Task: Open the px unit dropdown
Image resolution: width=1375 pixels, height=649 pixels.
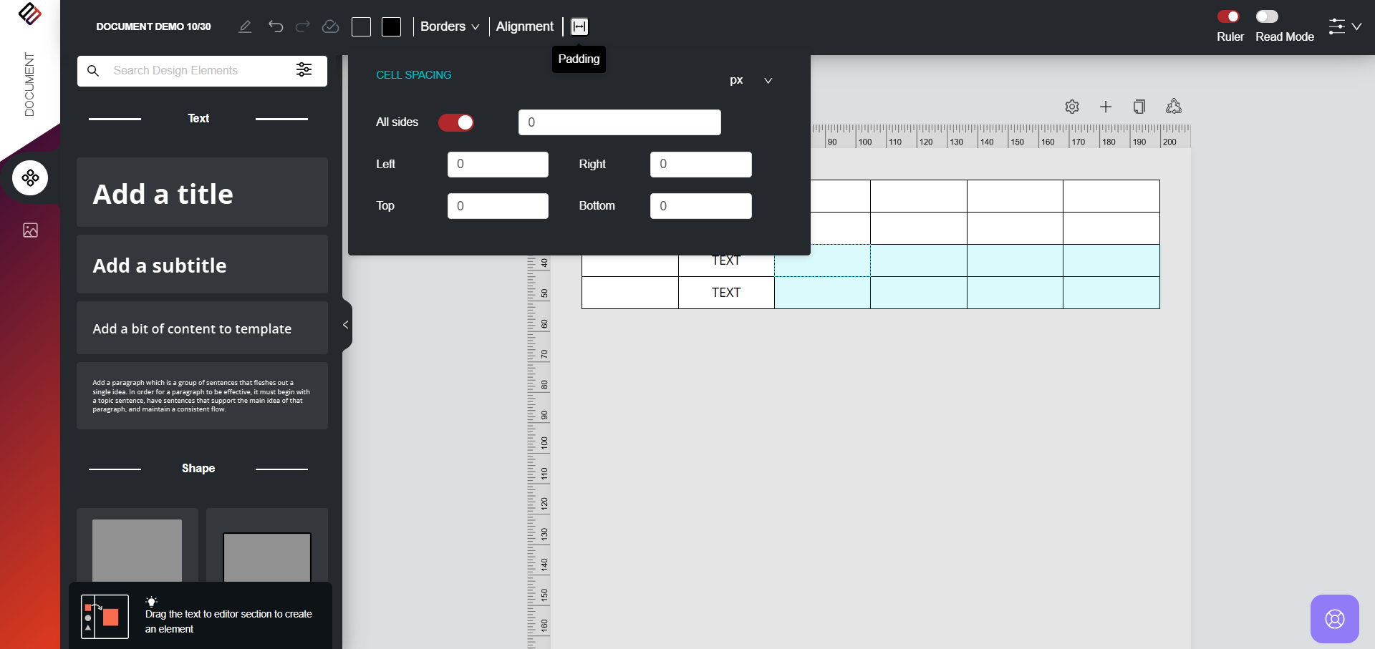Action: (751, 80)
